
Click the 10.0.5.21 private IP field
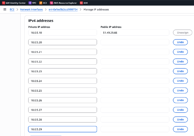[62, 52]
